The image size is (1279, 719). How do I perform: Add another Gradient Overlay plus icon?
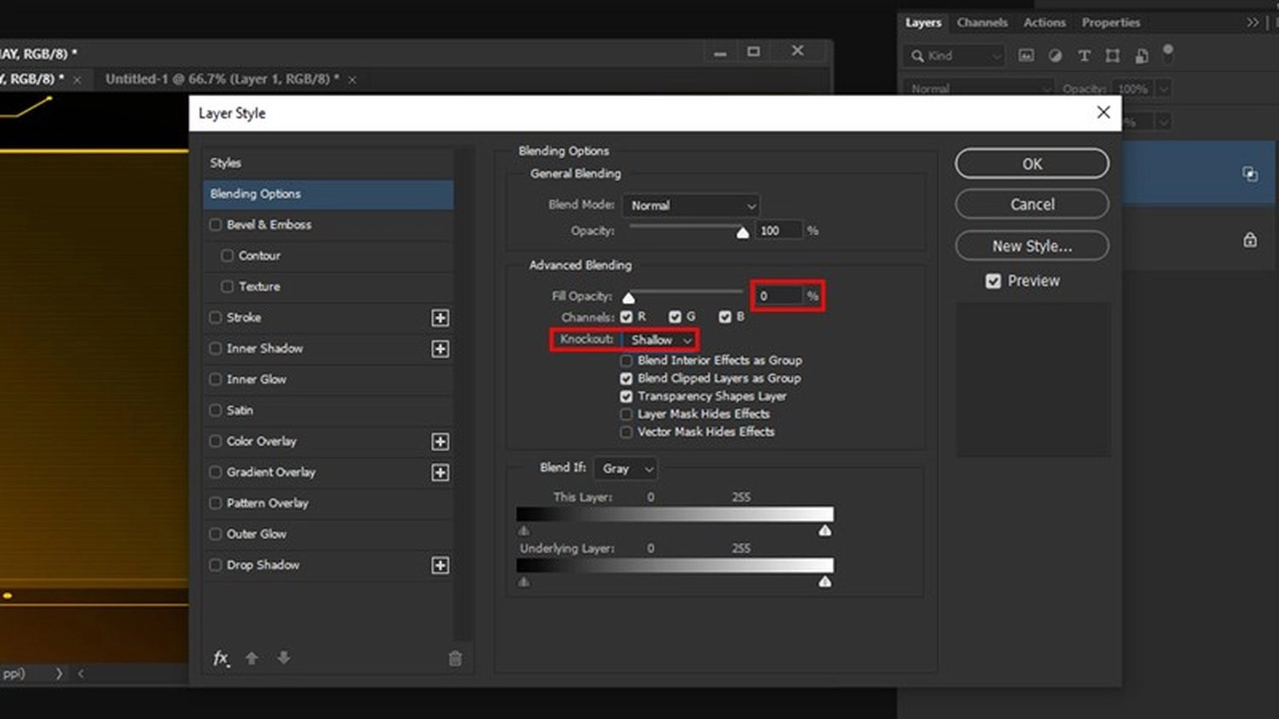pyautogui.click(x=440, y=473)
